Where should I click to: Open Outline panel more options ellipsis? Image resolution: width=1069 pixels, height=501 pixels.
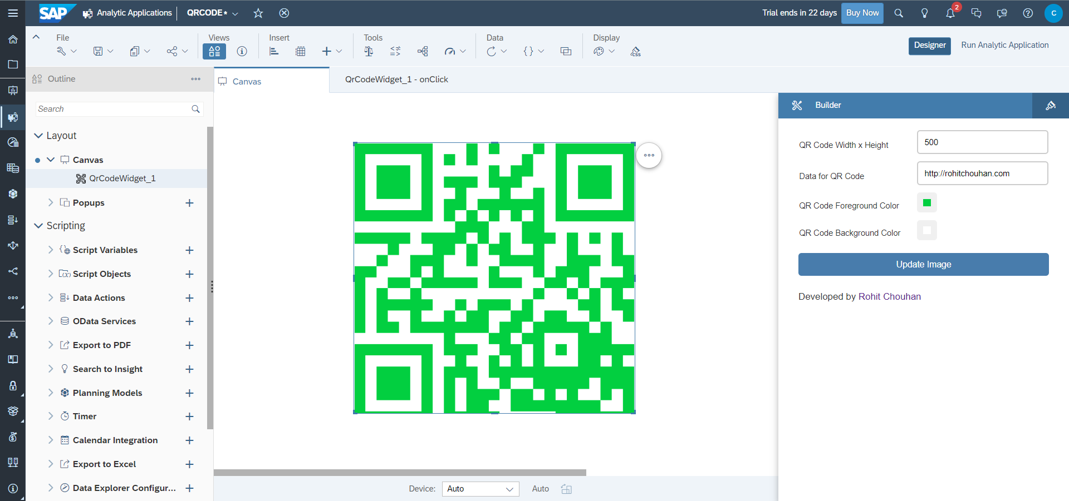195,79
